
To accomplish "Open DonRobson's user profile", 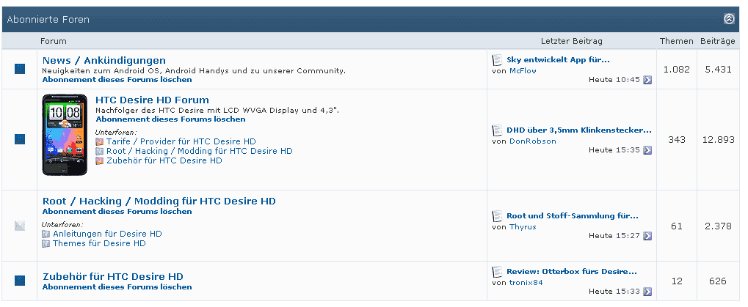I will pyautogui.click(x=532, y=141).
